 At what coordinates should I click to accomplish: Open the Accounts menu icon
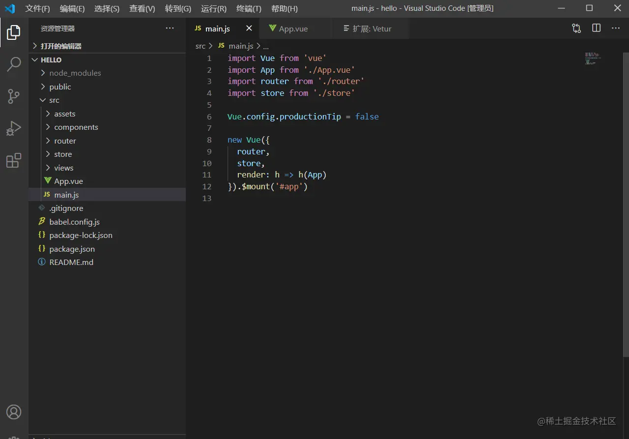[14, 412]
